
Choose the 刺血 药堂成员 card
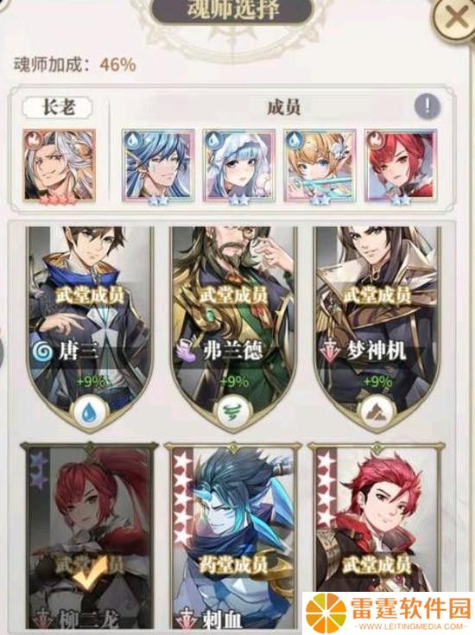pos(233,537)
